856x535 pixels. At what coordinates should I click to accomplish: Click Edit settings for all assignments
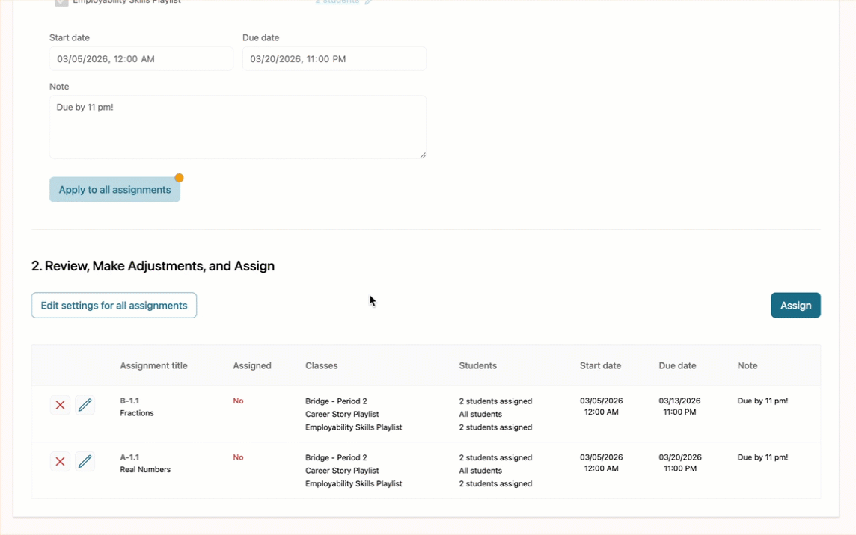(x=113, y=305)
